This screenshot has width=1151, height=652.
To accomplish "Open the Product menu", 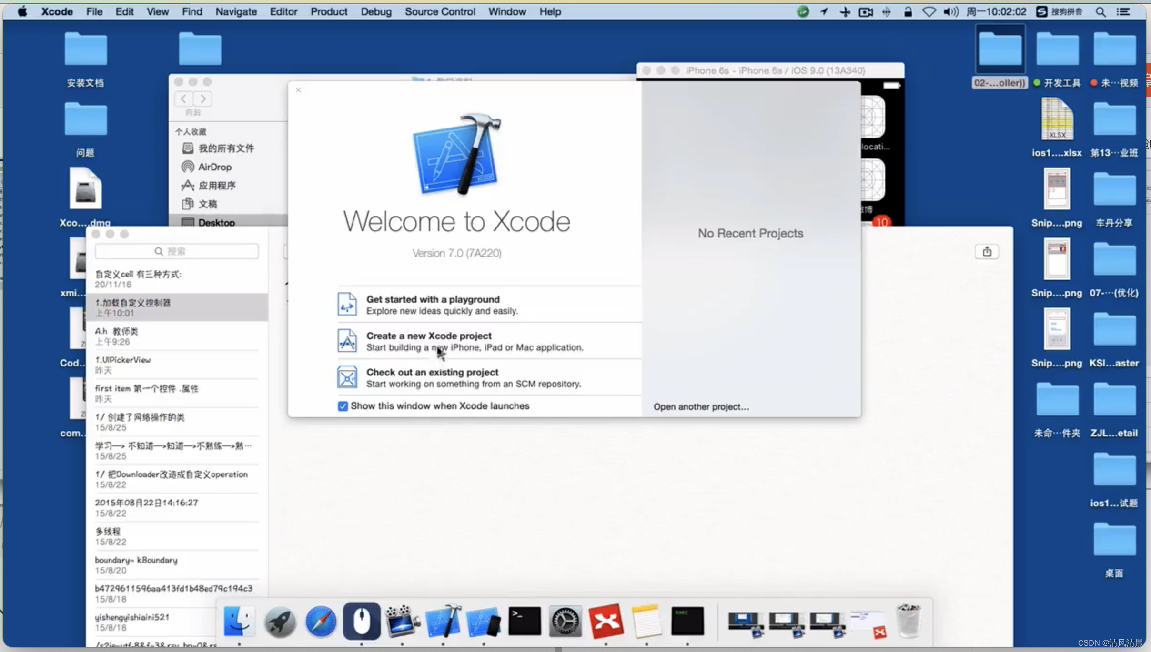I will (329, 11).
